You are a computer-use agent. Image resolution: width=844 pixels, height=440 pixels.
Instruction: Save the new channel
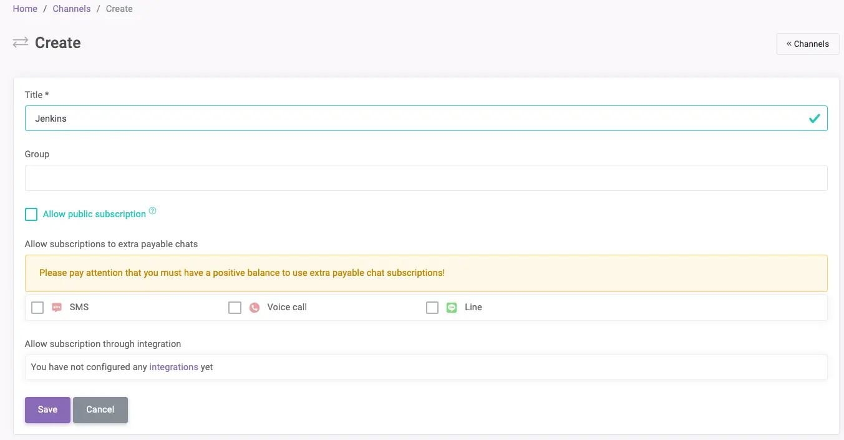(x=47, y=409)
